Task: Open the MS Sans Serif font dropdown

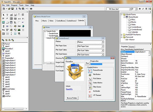Action: pos(130,9)
